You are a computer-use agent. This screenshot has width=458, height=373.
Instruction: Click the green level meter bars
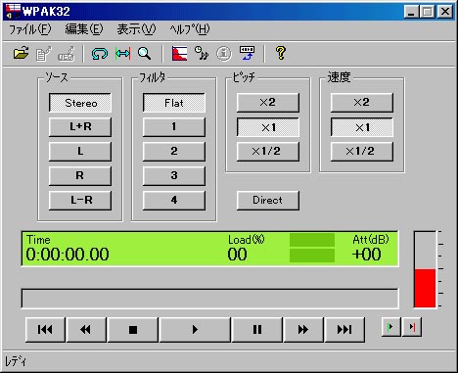coord(312,248)
